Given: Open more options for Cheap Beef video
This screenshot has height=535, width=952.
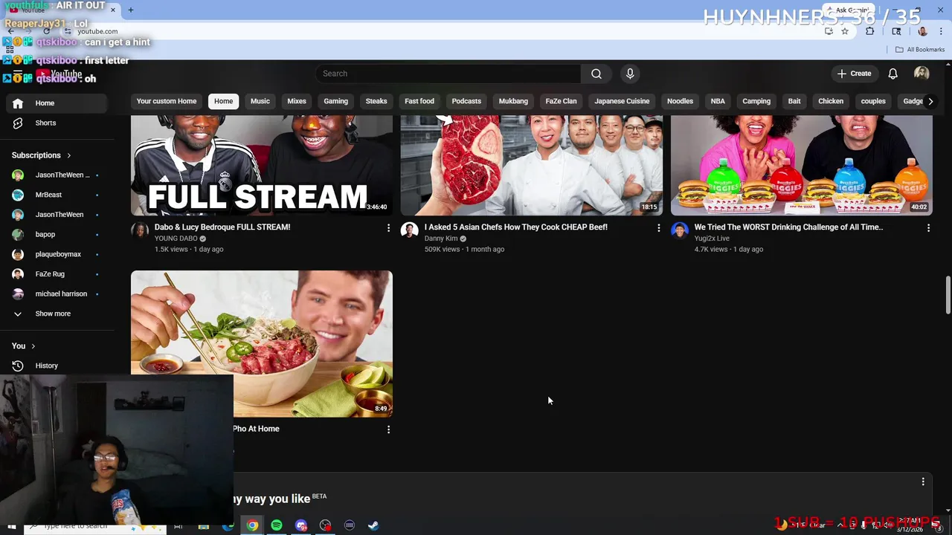Looking at the screenshot, I should click(x=658, y=228).
